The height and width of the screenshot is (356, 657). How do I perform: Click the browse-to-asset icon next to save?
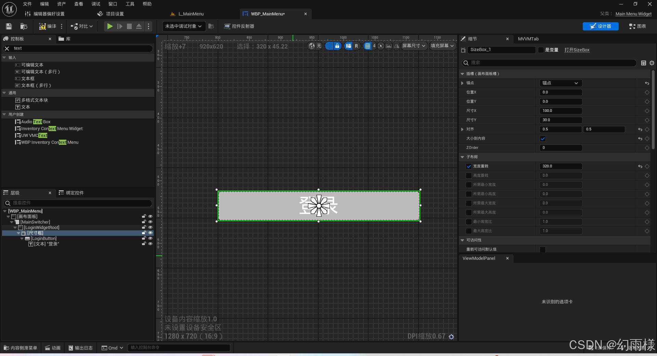click(24, 26)
